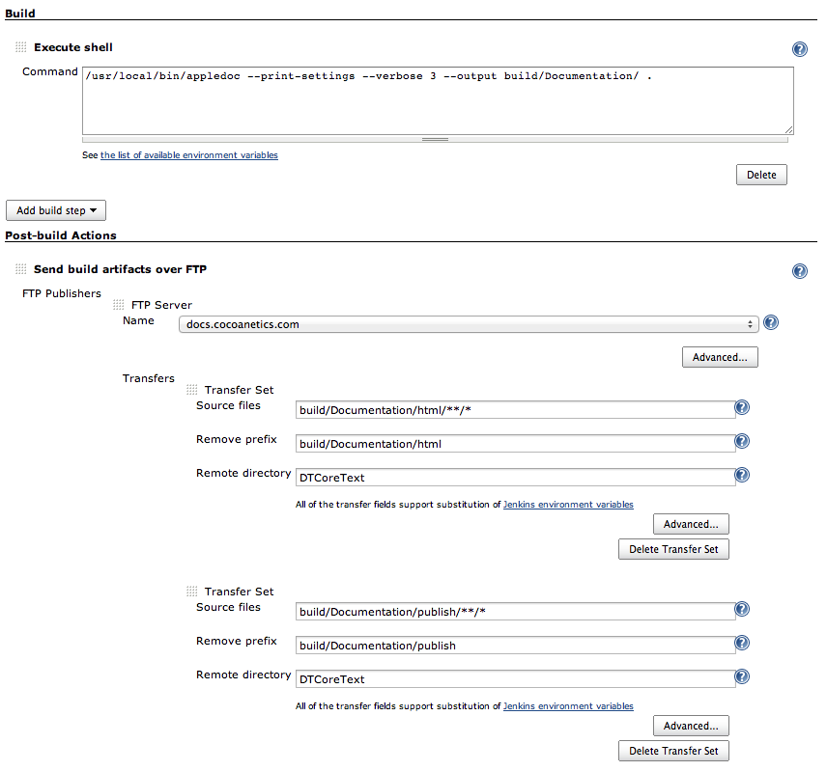Delete the second Transfer Set

click(x=673, y=751)
